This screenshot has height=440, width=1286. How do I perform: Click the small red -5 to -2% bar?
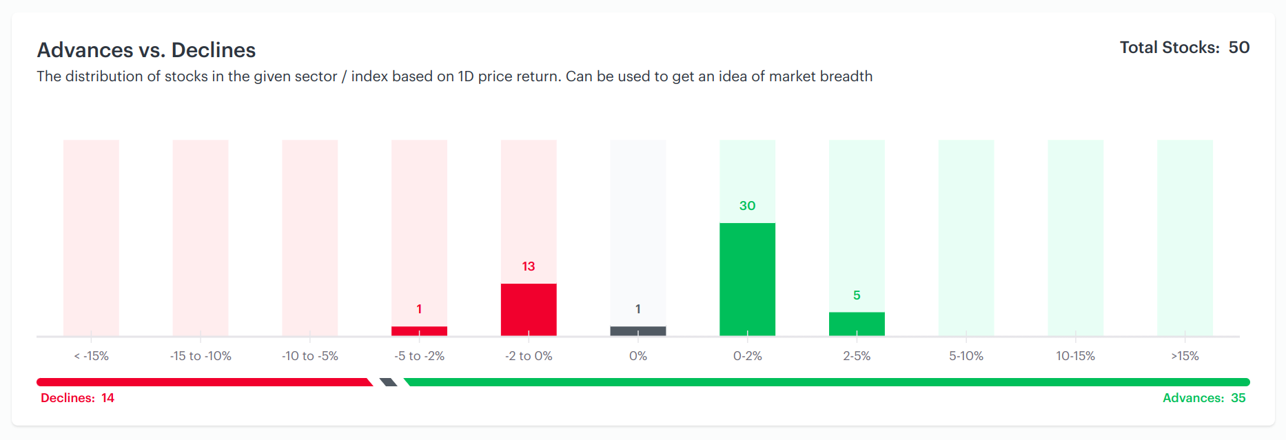pyautogui.click(x=419, y=331)
